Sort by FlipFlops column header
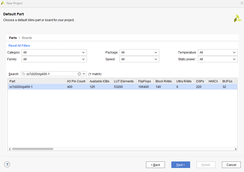 tap(145, 81)
